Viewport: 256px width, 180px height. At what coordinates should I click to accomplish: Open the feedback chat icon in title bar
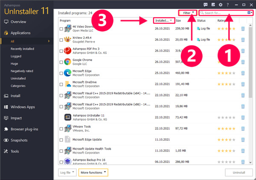205,5
